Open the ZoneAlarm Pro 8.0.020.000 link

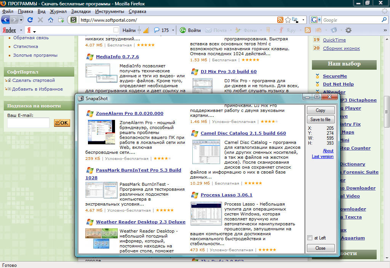[x=129, y=113]
